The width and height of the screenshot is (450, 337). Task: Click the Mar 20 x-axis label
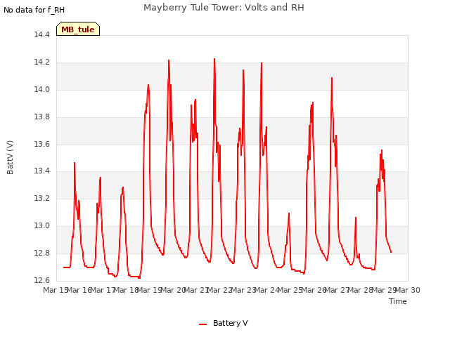pos(173,290)
